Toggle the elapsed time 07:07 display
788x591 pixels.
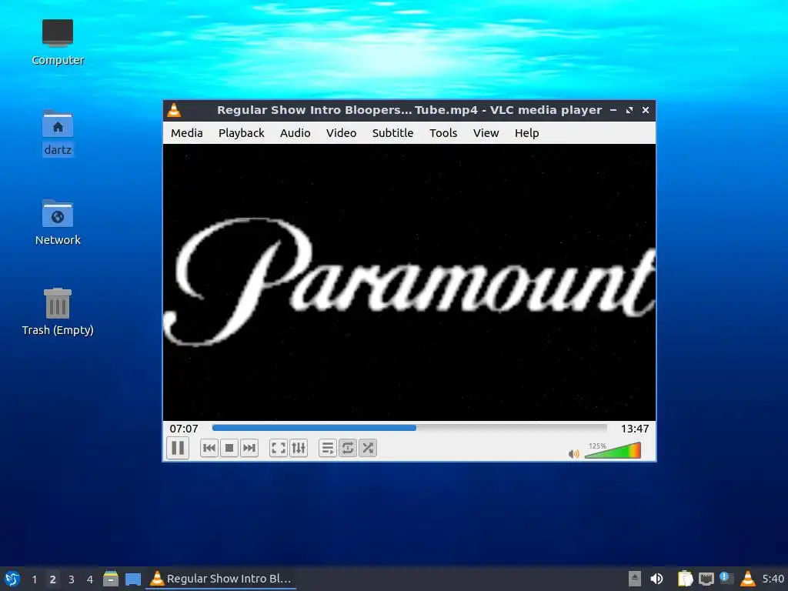(x=184, y=429)
